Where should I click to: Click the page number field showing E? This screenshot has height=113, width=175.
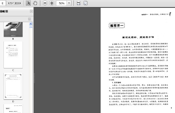point(3,3)
